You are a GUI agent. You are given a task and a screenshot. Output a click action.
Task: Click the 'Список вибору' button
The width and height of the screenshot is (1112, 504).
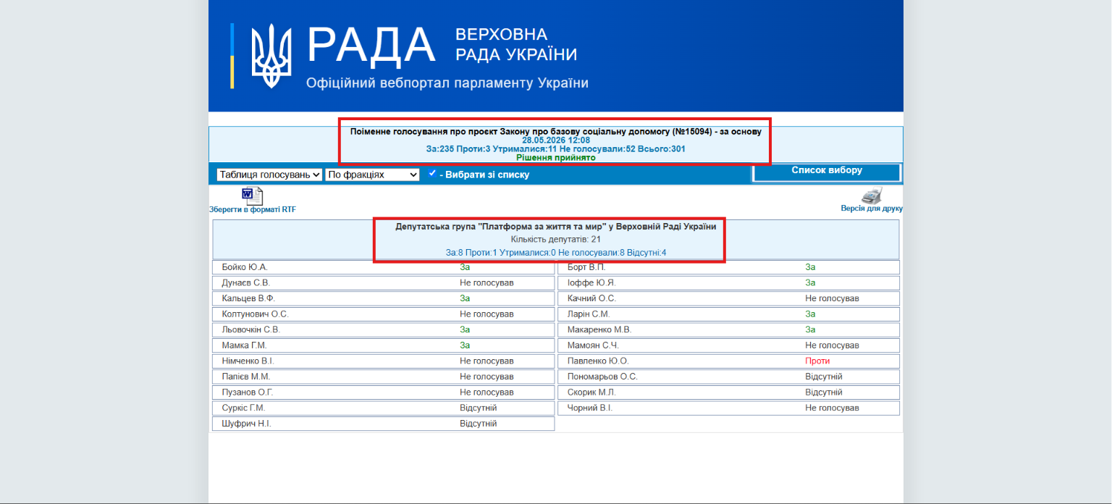tap(827, 172)
